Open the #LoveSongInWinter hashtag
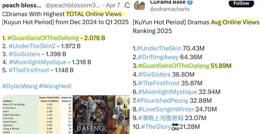Image resolution: width=262 pixels, height=134 pixels. coord(166,109)
